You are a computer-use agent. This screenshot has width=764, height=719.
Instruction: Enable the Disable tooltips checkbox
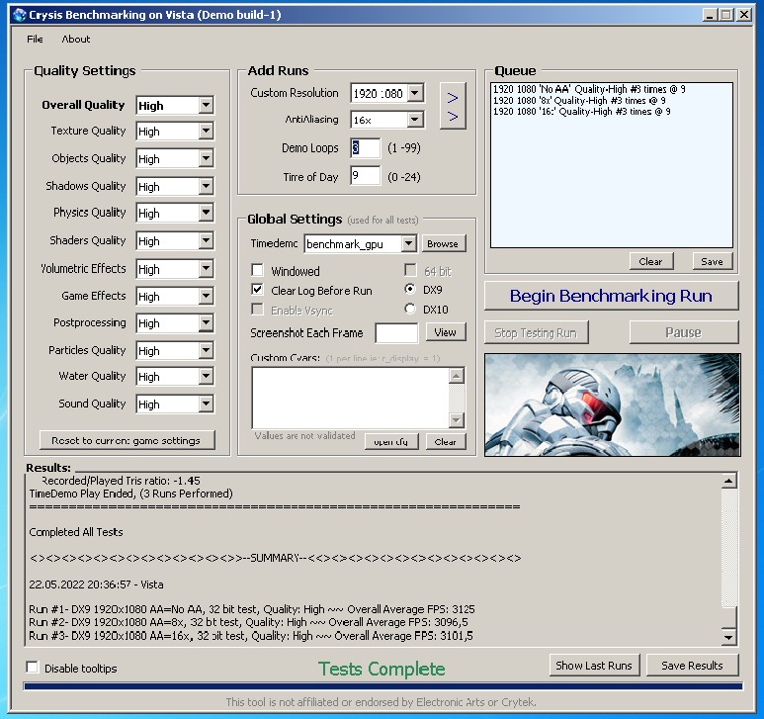click(x=33, y=668)
